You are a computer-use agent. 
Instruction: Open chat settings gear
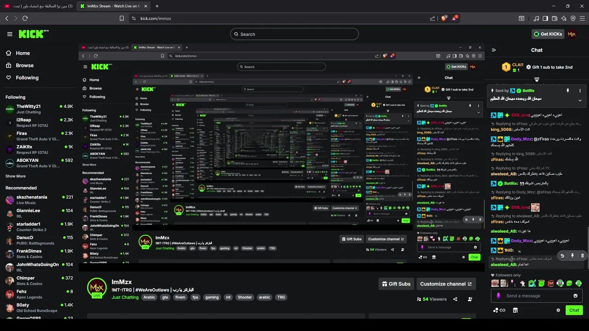point(558,310)
